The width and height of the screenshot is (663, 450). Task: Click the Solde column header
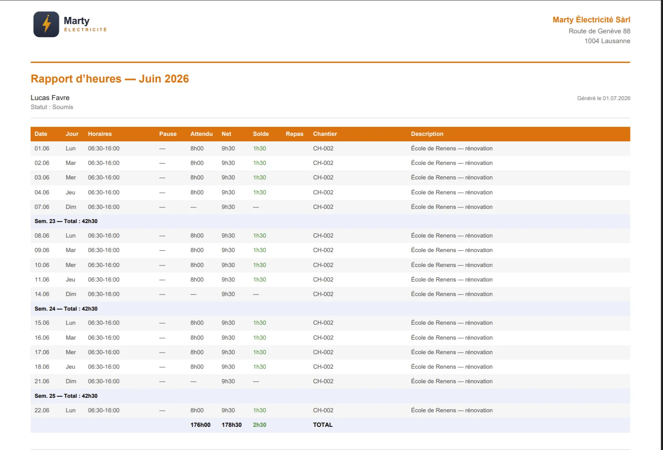coord(261,134)
